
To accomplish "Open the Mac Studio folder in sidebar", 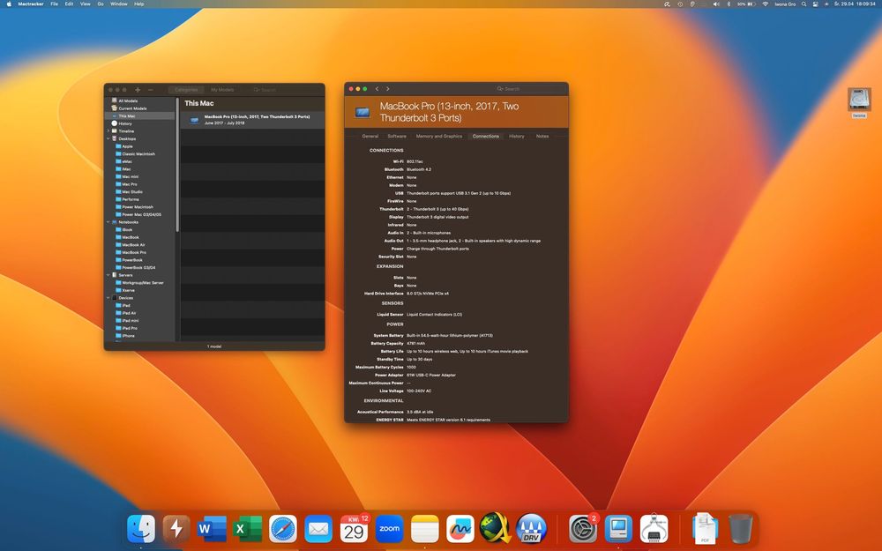I will pos(131,191).
